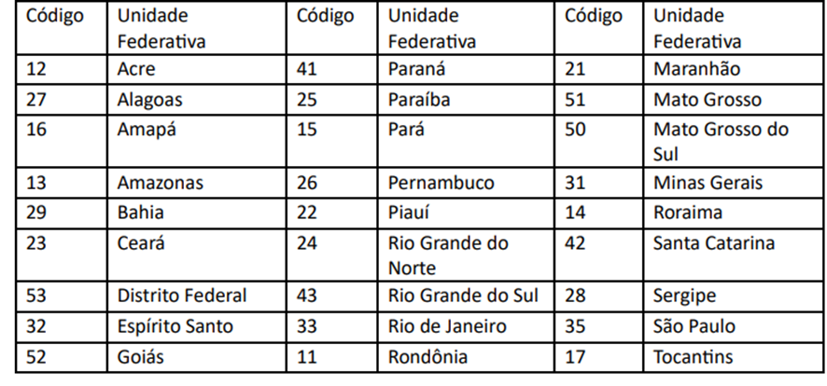Viewport: 827px width, 386px height.
Task: Select the Espírito Santo cell
Action: tap(197, 326)
